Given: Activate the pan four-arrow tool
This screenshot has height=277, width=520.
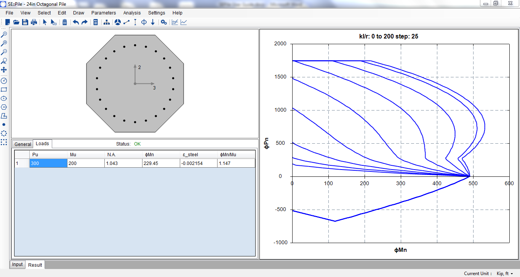Looking at the screenshot, I should tap(4, 70).
